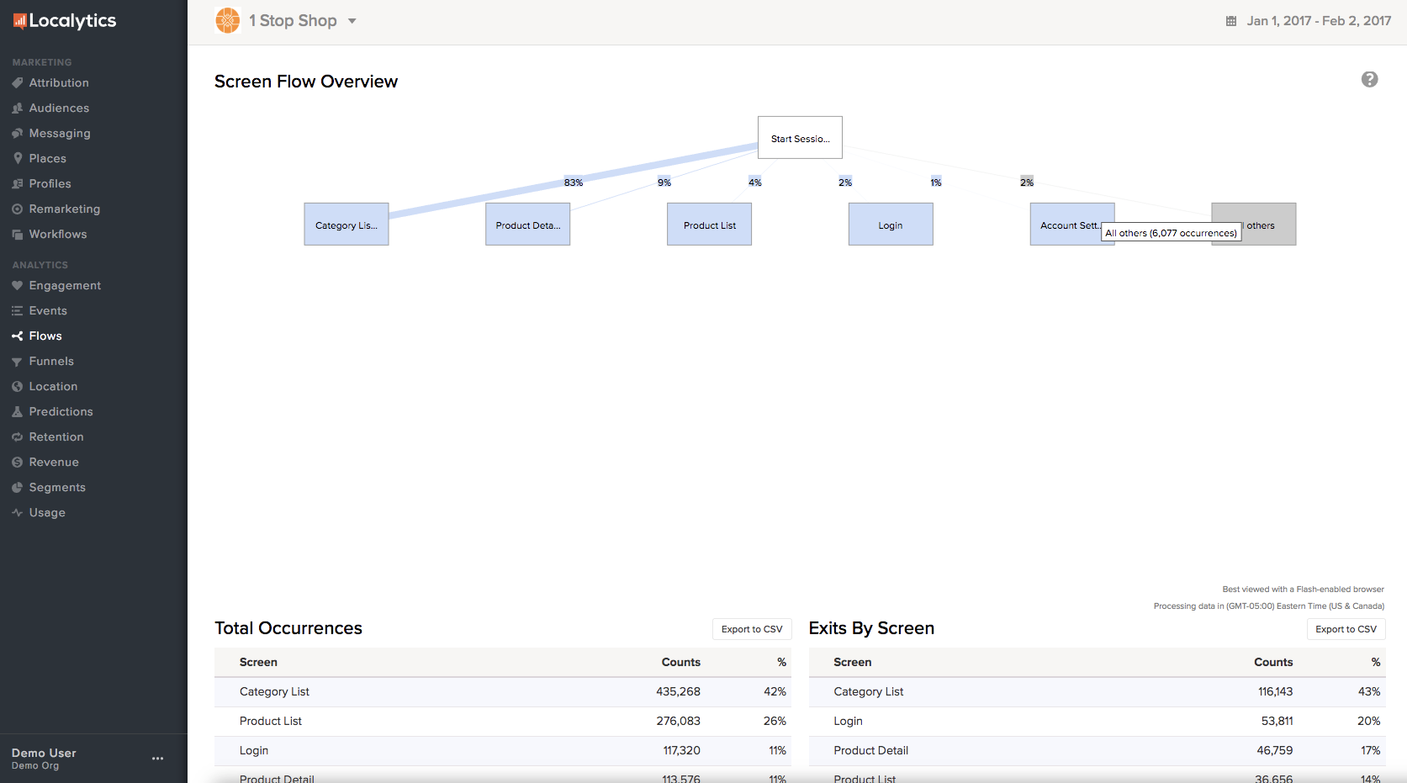This screenshot has width=1407, height=783.
Task: Click the Login node in the flow chart
Action: 890,225
